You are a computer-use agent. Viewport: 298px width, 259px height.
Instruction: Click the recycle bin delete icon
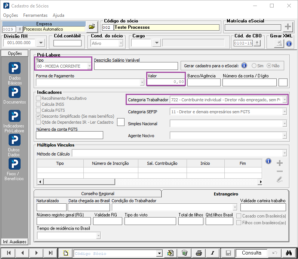click(x=184, y=253)
